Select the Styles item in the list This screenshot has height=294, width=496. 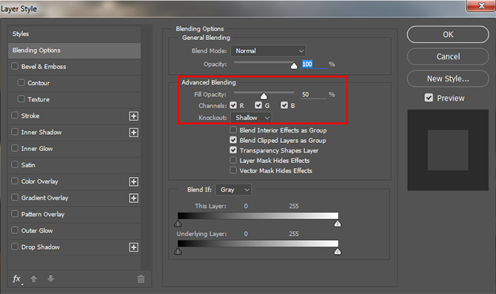coord(74,34)
